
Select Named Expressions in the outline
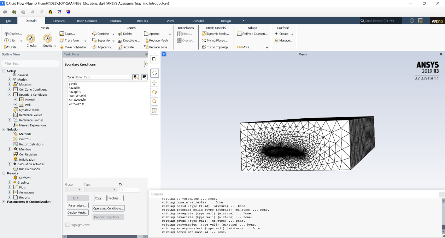33,125
